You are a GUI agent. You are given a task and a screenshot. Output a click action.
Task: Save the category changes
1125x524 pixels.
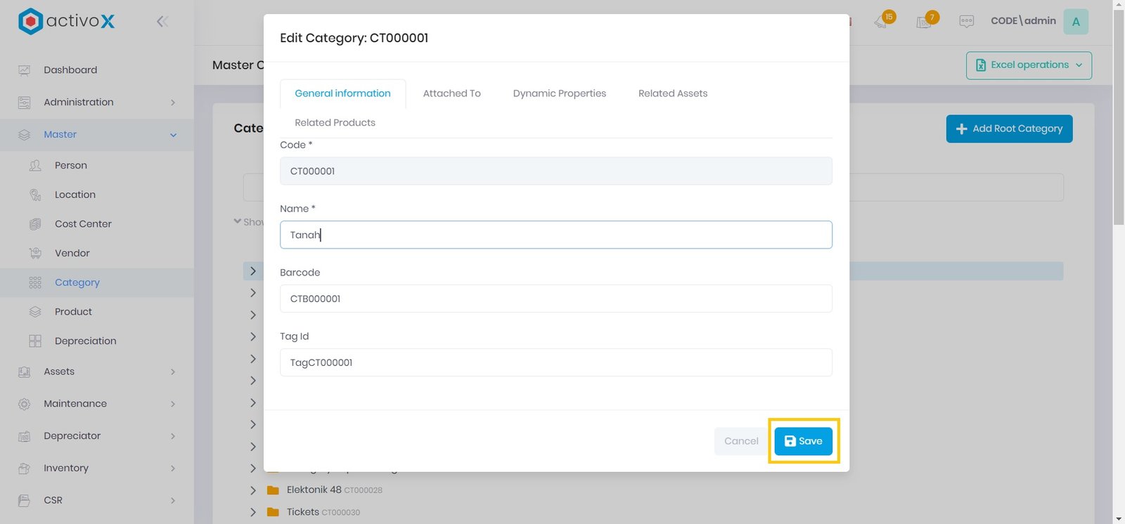803,441
